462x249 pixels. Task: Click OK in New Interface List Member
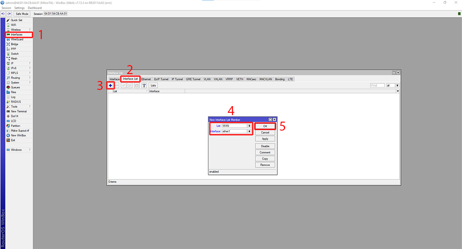click(x=265, y=126)
